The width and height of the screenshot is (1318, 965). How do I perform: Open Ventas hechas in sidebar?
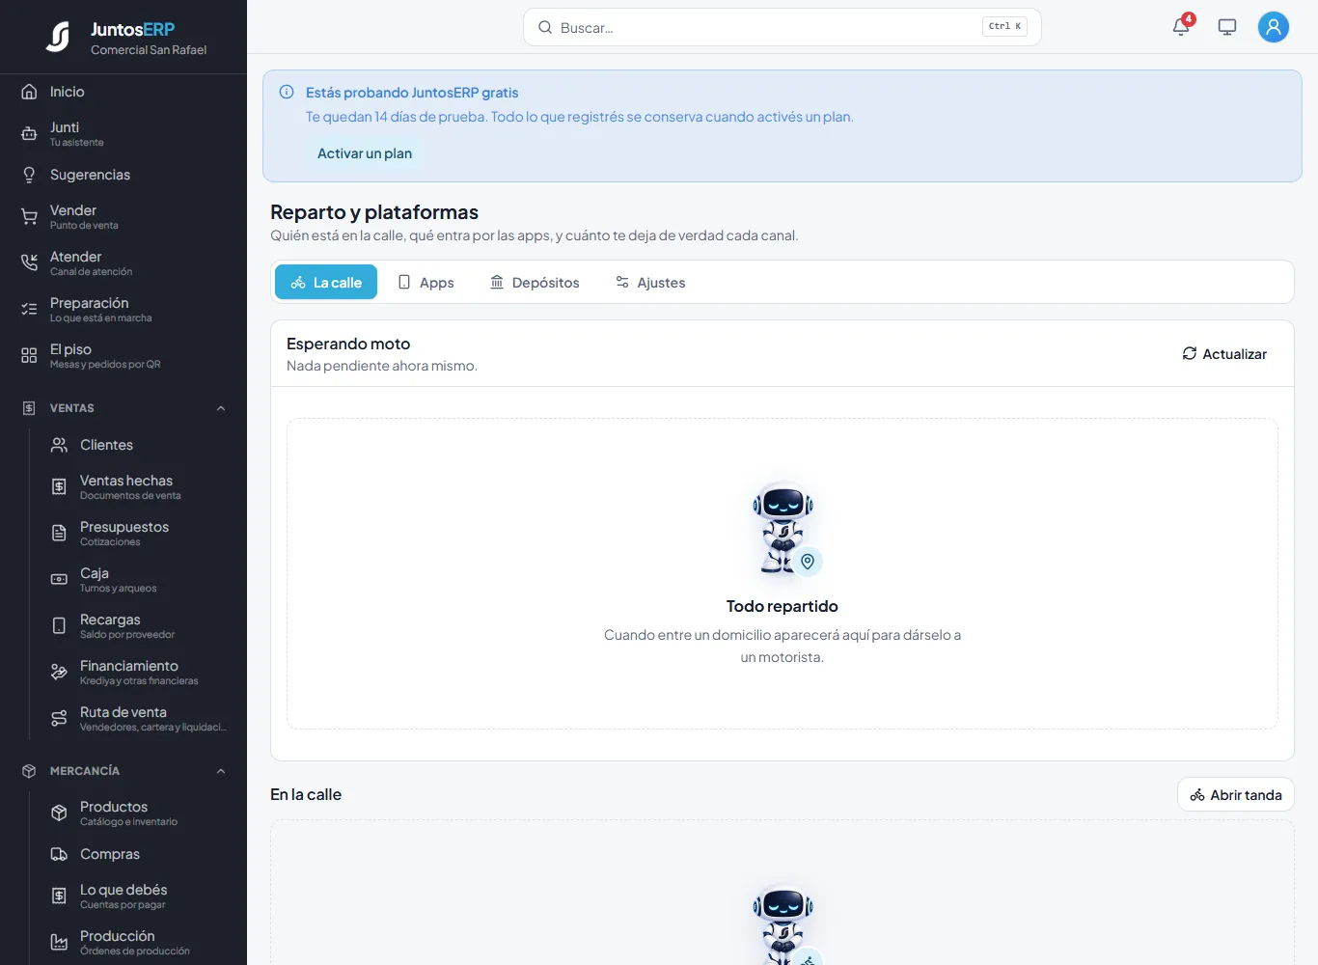138,487
